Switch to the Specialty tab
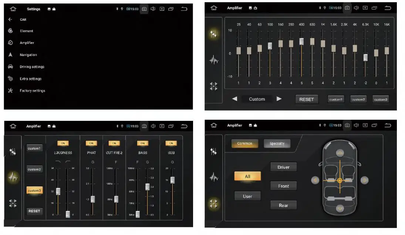The image size is (405, 235). (277, 144)
